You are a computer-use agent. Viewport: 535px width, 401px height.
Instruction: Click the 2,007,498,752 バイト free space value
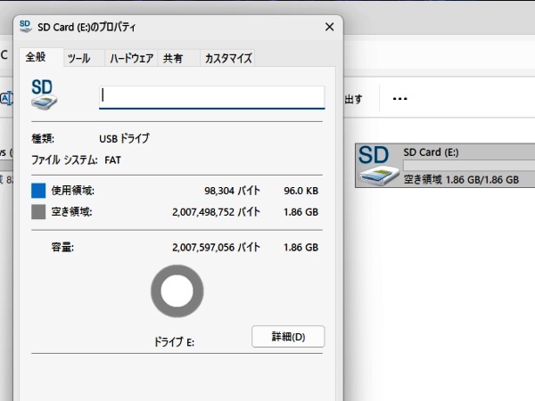pyautogui.click(x=216, y=212)
